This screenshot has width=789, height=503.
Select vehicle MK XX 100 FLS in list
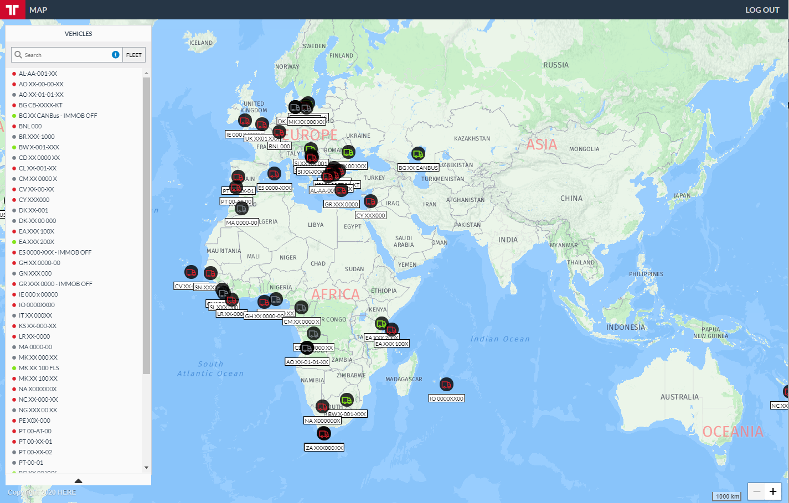tap(39, 368)
